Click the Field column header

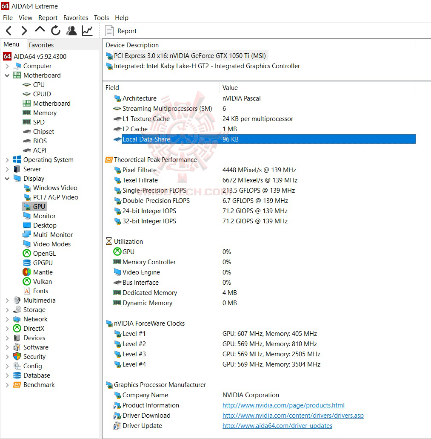tap(161, 88)
